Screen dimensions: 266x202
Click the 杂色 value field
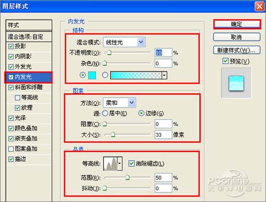163,63
